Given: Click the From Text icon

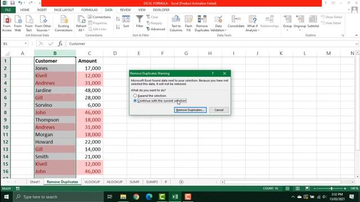Looking at the screenshot, I should (29, 24).
